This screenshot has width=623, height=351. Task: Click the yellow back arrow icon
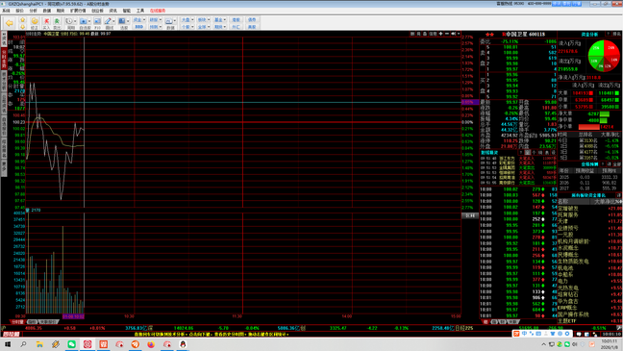[x=10, y=23]
